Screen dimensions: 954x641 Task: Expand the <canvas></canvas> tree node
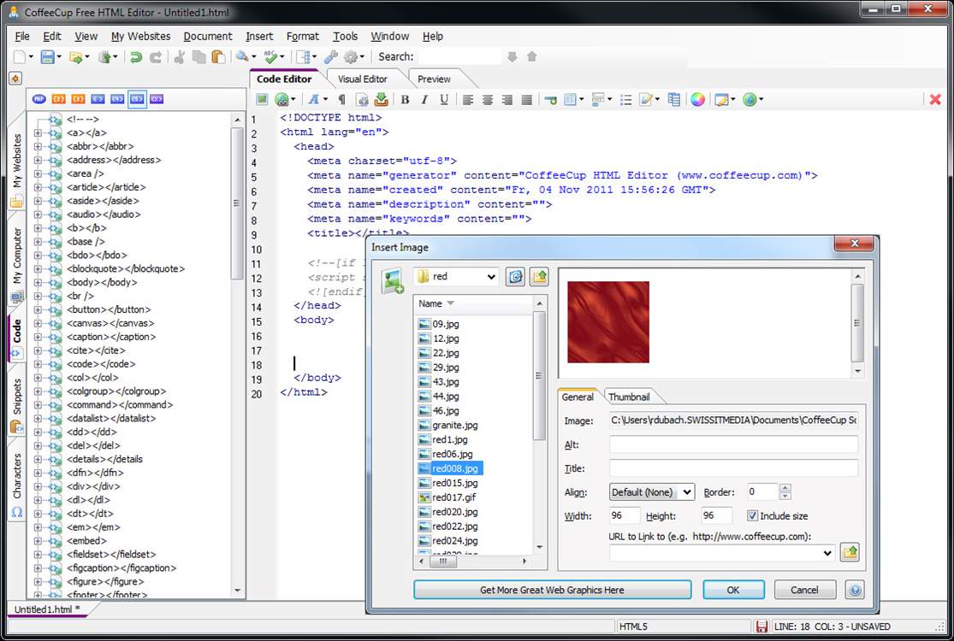[x=38, y=323]
